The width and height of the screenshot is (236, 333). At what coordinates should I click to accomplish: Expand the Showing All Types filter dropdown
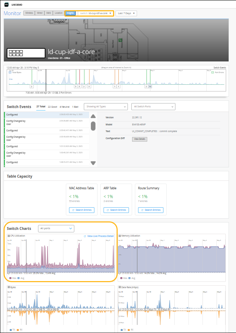coord(106,106)
